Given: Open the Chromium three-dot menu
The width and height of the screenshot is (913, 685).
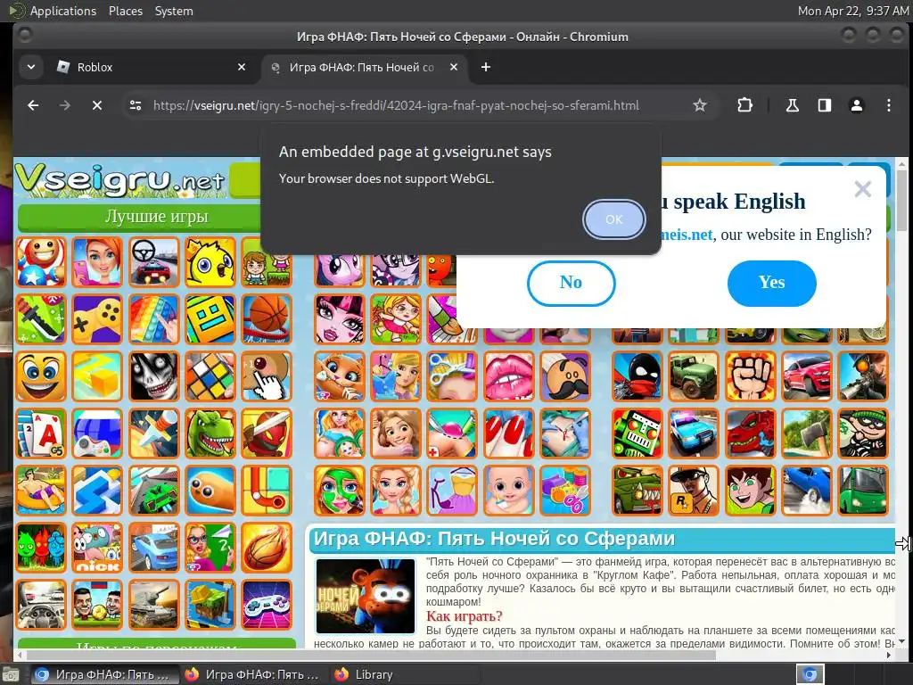Looking at the screenshot, I should tap(889, 105).
